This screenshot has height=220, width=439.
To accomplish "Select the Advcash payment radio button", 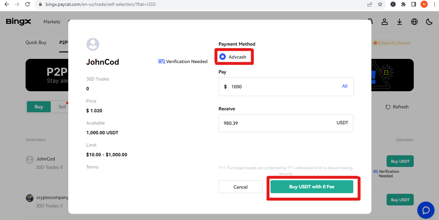I will [223, 57].
